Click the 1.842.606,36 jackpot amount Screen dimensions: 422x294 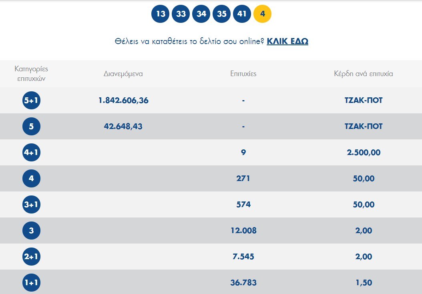coord(123,101)
